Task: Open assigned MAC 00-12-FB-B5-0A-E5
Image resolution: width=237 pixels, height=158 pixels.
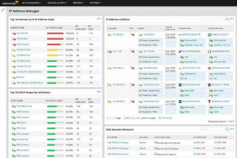Action: point(191,51)
